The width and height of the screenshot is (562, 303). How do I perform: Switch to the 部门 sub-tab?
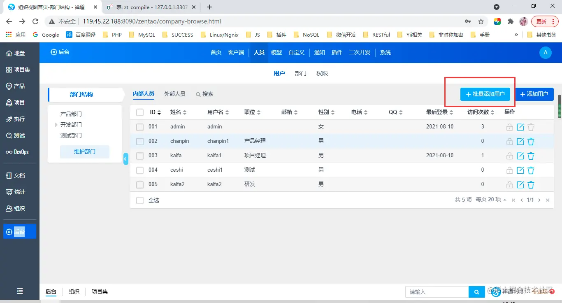(301, 73)
